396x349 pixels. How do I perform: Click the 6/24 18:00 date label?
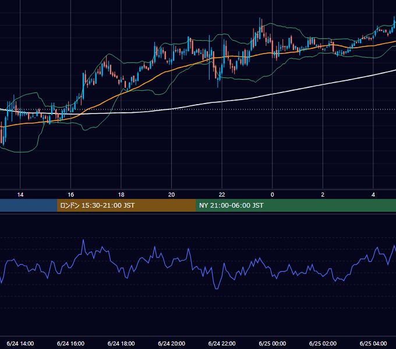click(x=121, y=343)
